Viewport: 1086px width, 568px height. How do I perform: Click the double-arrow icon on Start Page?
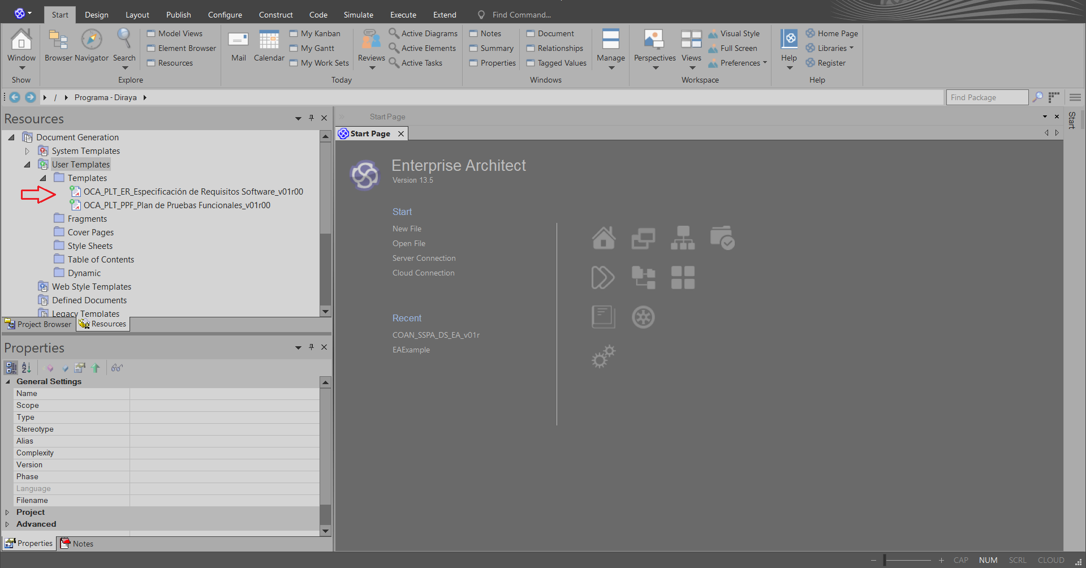point(604,277)
